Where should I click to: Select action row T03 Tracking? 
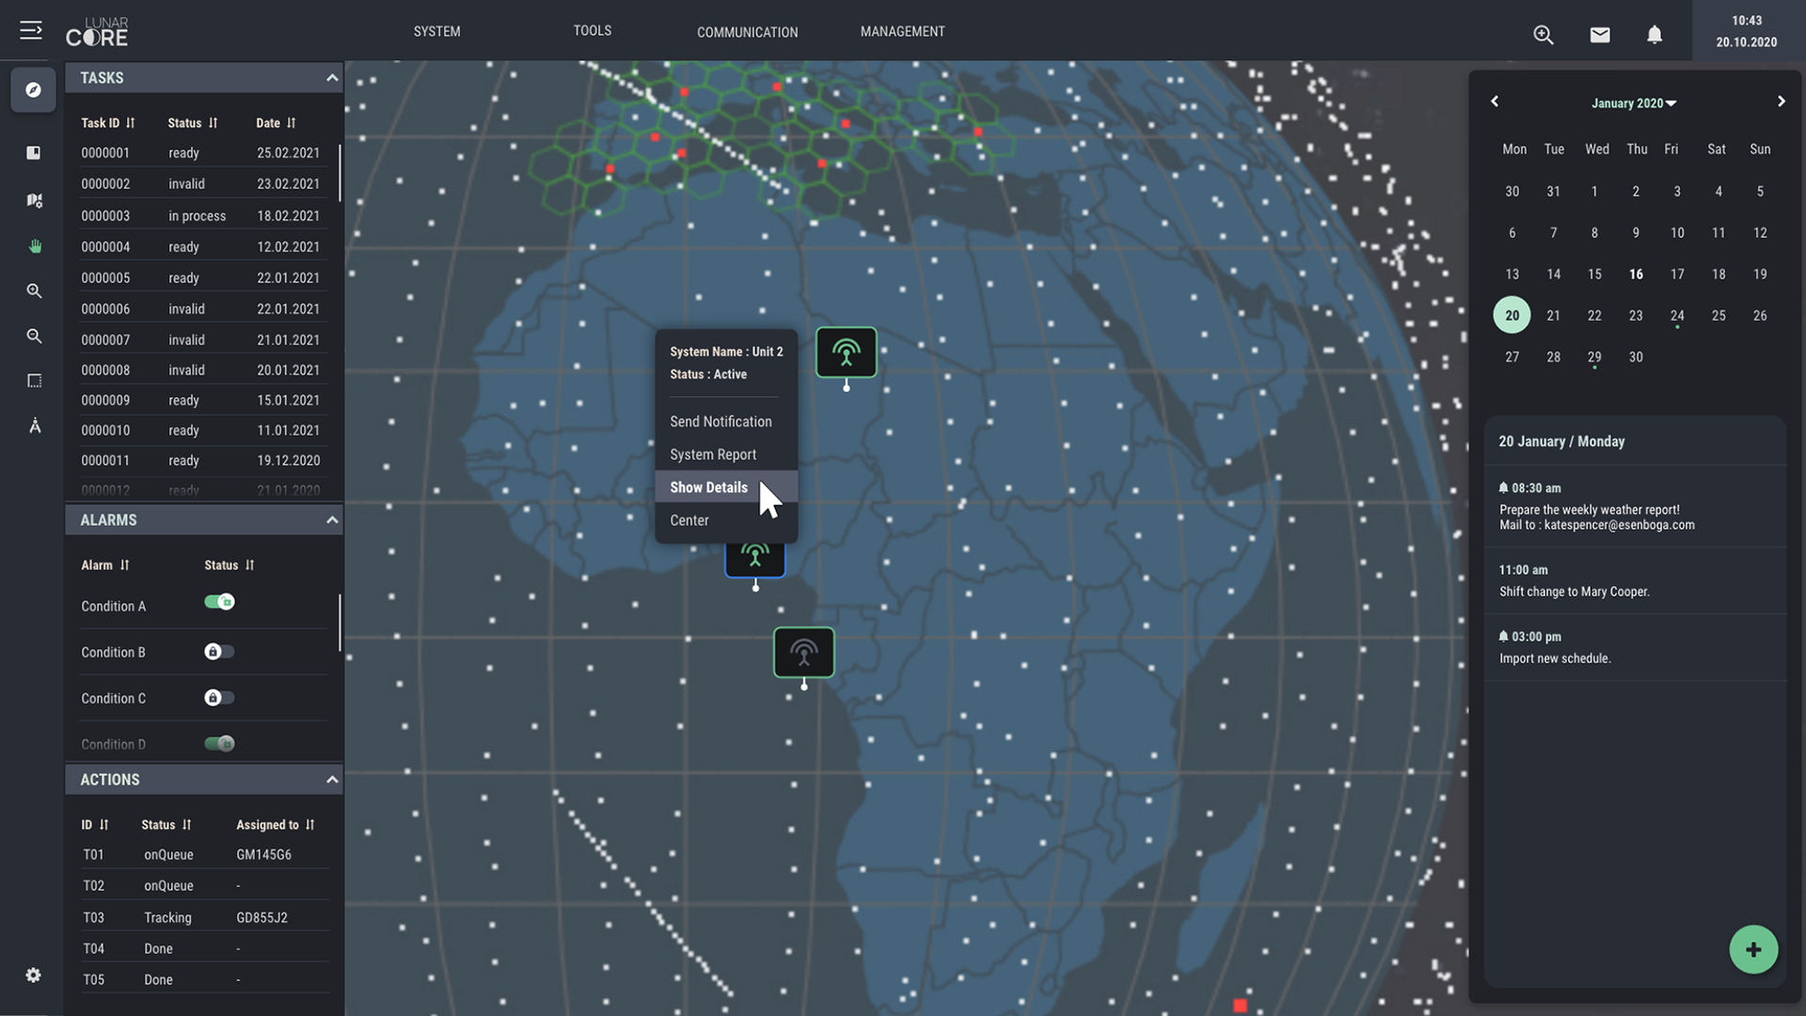pyautogui.click(x=203, y=917)
